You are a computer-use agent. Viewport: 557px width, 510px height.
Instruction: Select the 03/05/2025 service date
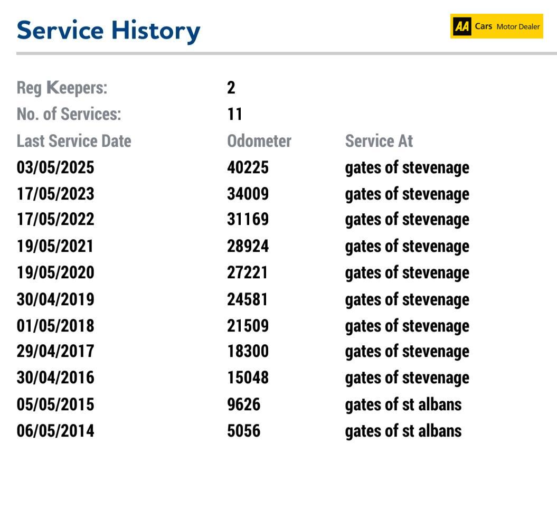coord(55,167)
